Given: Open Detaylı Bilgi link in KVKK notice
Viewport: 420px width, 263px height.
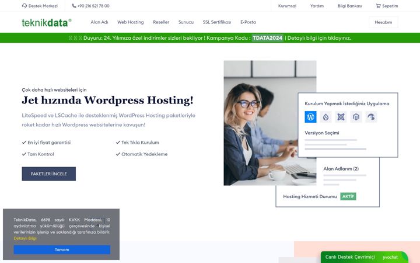Looking at the screenshot, I should coord(25,238).
